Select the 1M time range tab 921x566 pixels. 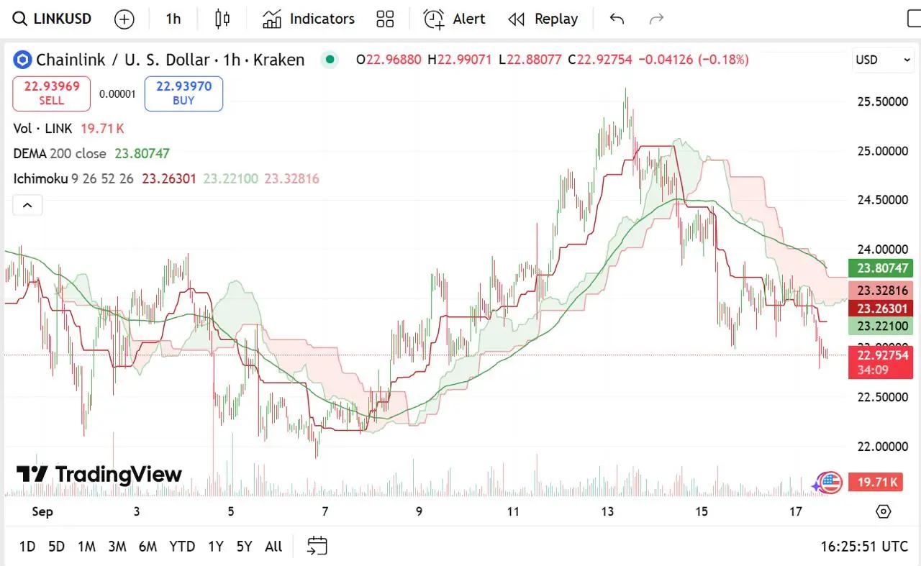point(86,547)
